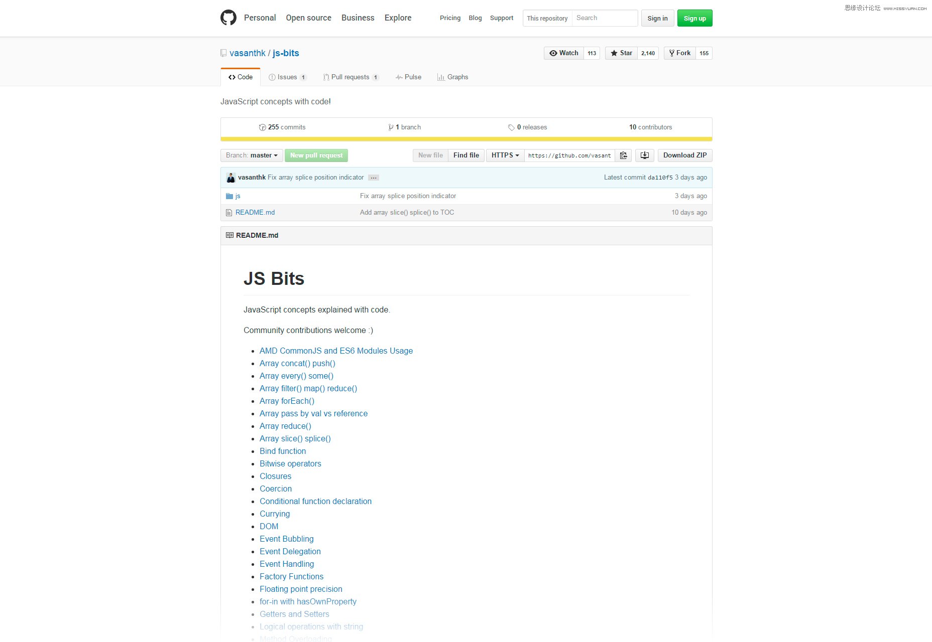Click the branch icon next to 1 branch
932x642 pixels.
point(391,127)
